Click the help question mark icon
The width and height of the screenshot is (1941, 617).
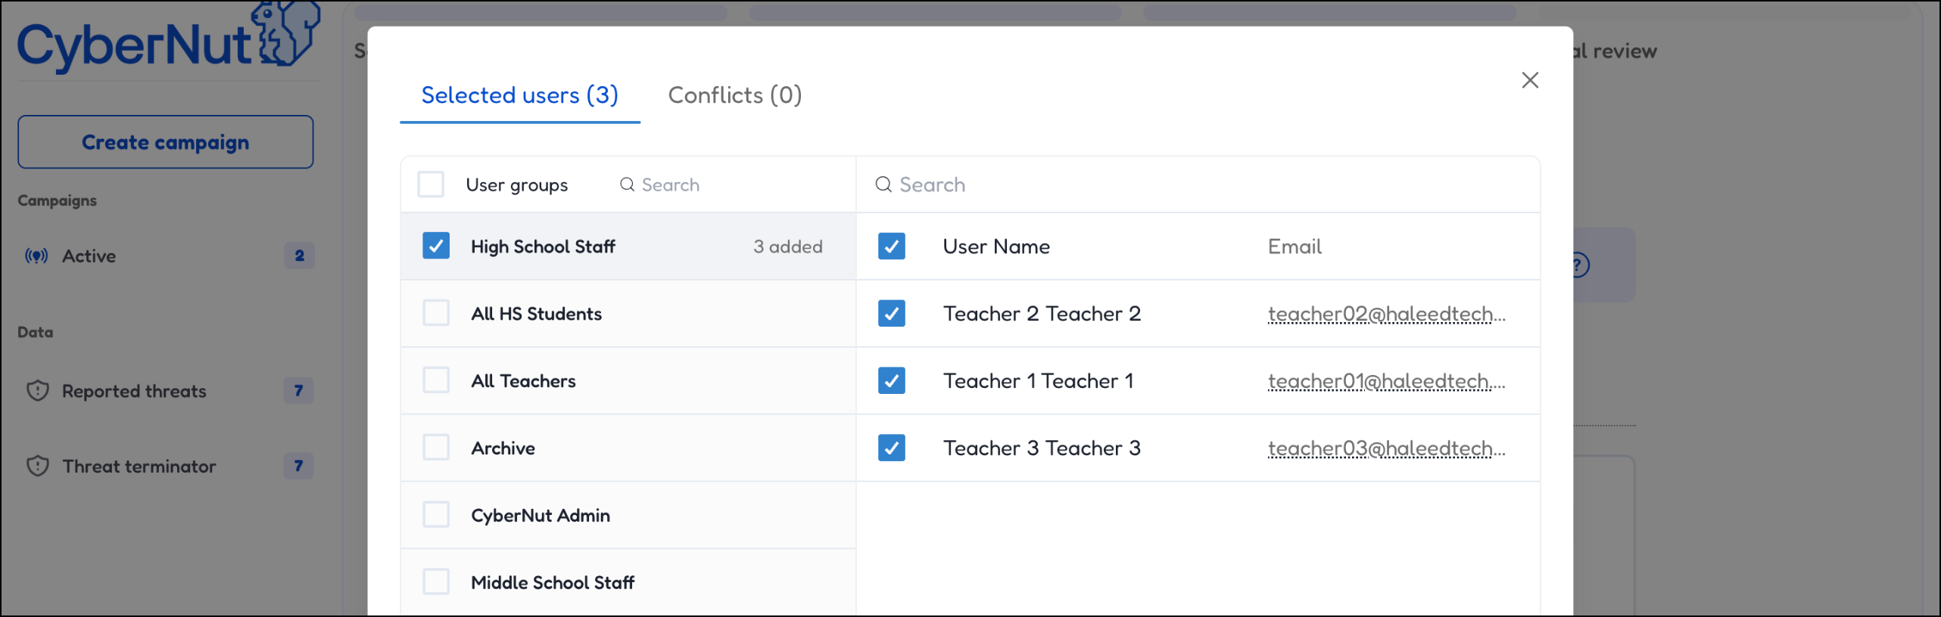tap(1578, 265)
